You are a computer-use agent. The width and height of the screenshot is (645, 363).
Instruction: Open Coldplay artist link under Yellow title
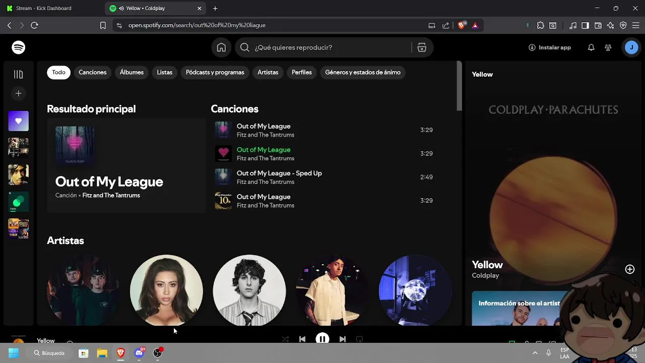tap(485, 275)
